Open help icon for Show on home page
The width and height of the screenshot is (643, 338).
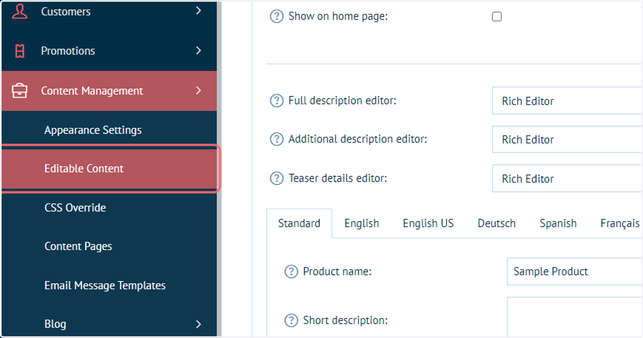point(276,17)
